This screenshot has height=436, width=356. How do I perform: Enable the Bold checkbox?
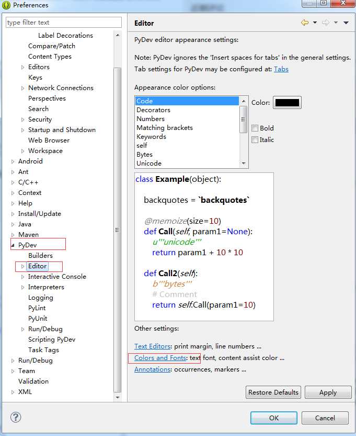tap(255, 128)
